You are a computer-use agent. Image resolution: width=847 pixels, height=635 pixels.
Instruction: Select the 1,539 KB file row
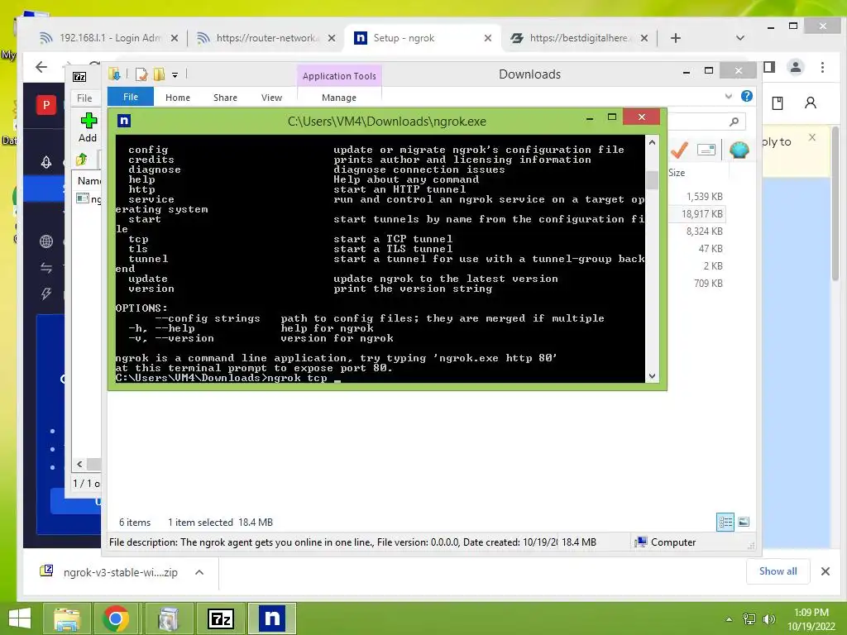[696, 197]
